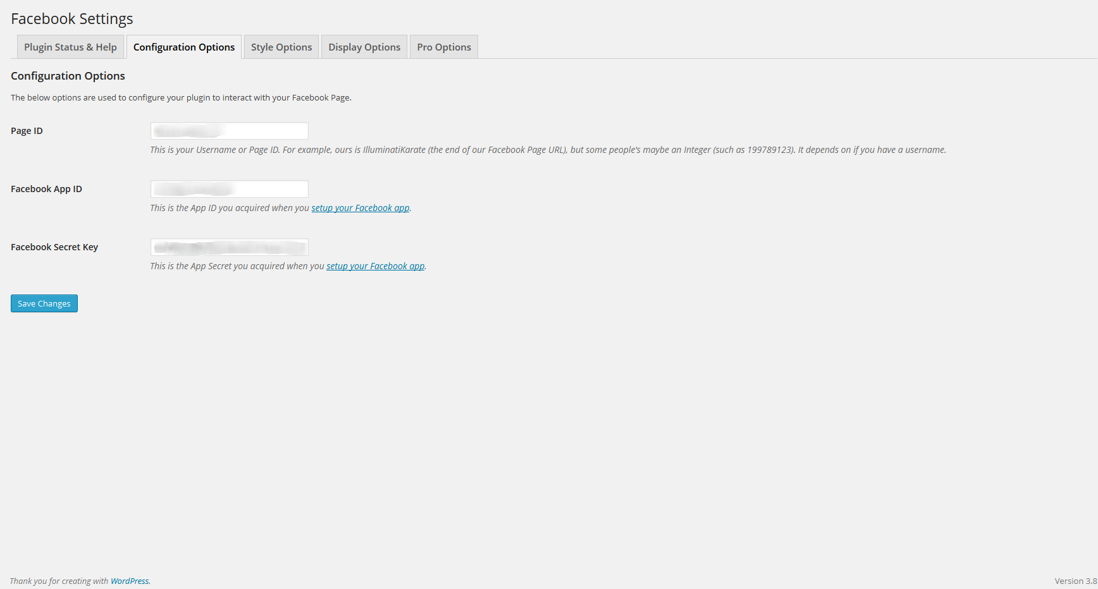The width and height of the screenshot is (1098, 589).
Task: Click the Version 3.8 footer text
Action: [1075, 581]
